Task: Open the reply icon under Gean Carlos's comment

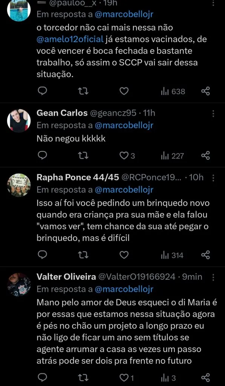Action: point(43,155)
